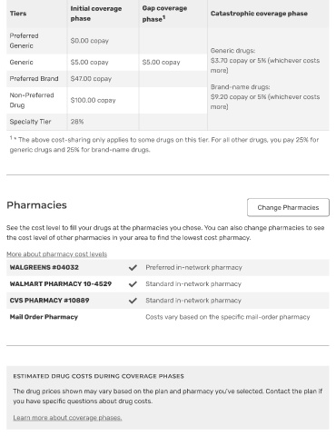The width and height of the screenshot is (336, 436).
Task: Click the Initial coverage phase column header
Action: point(96,14)
